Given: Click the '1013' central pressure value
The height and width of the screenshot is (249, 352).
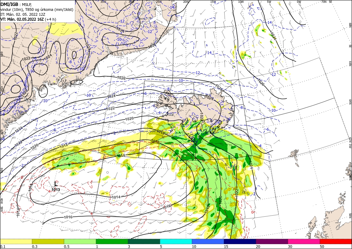Looking at the screenshot, I should (x=56, y=190).
